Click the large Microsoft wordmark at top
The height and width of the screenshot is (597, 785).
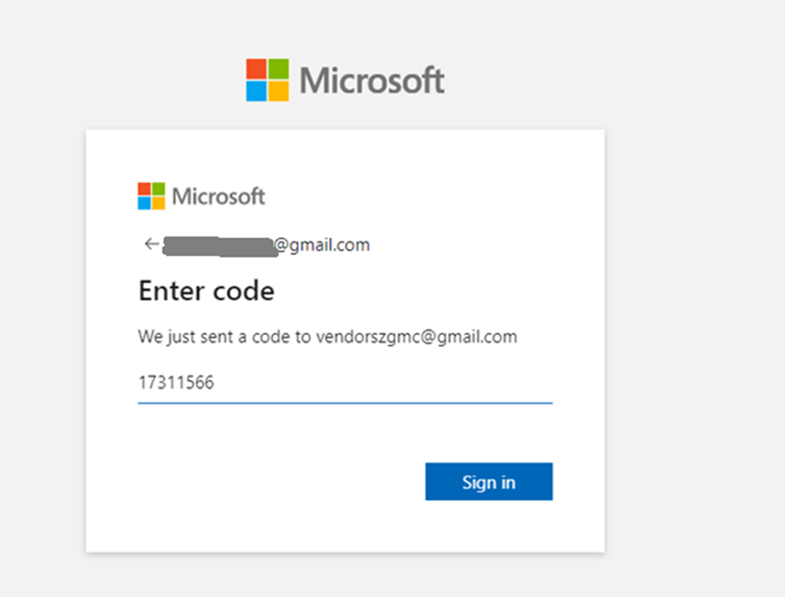pyautogui.click(x=372, y=81)
